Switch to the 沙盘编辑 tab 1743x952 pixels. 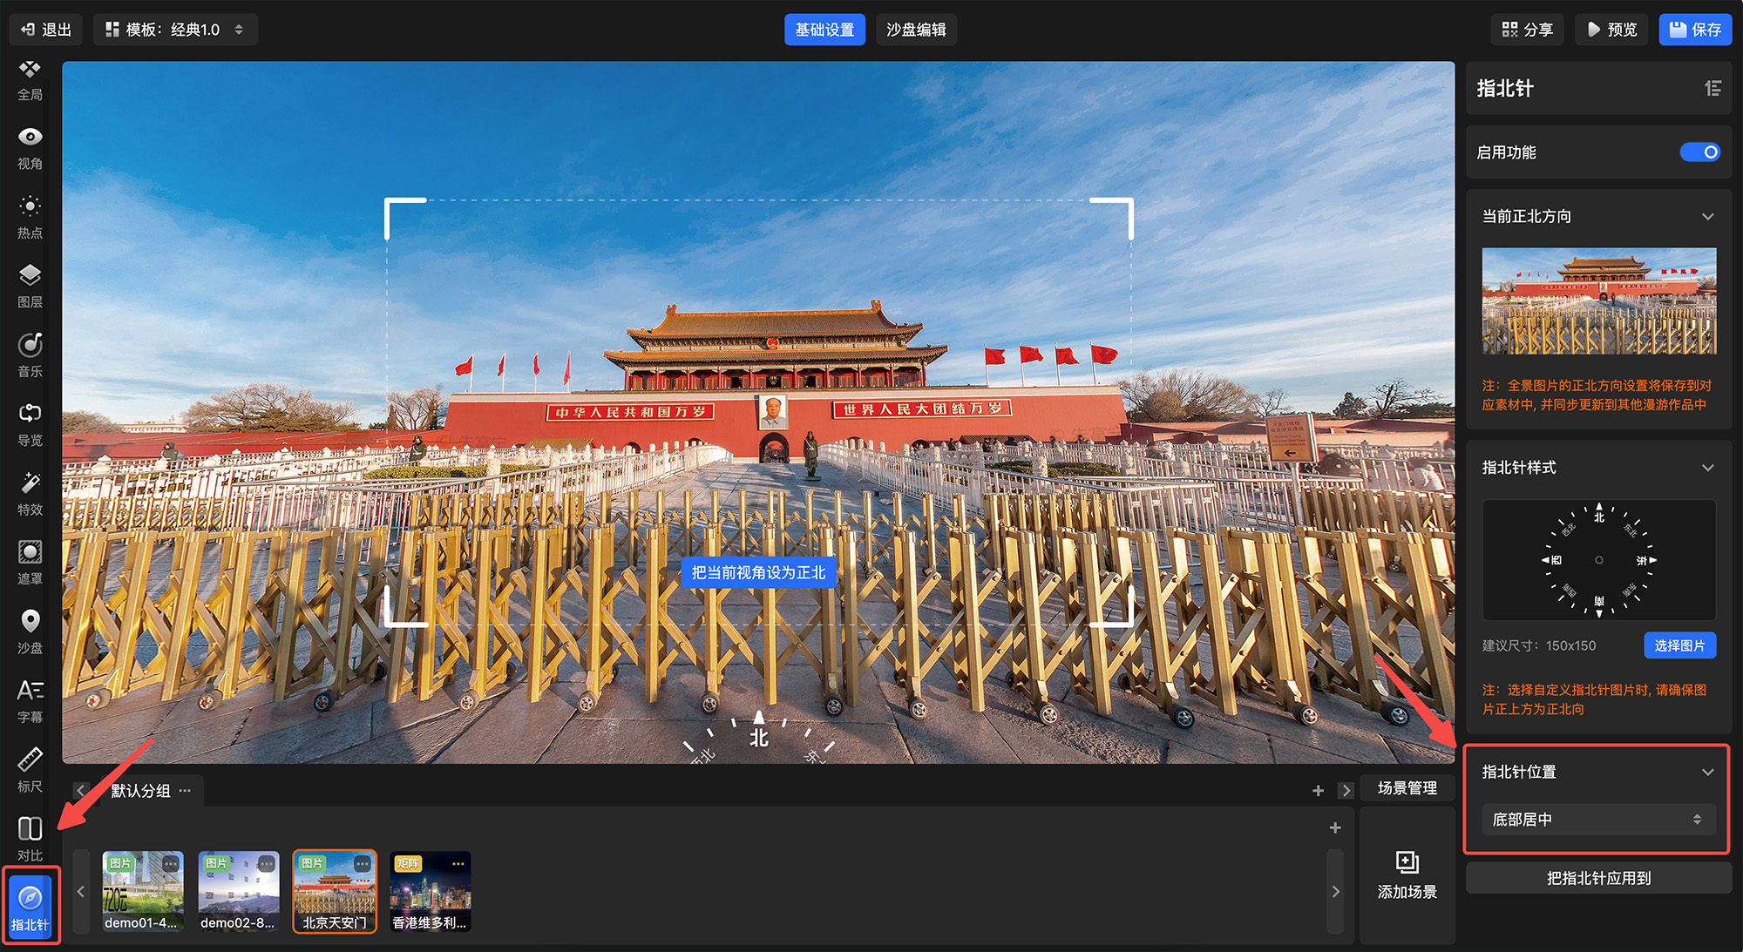(x=916, y=30)
